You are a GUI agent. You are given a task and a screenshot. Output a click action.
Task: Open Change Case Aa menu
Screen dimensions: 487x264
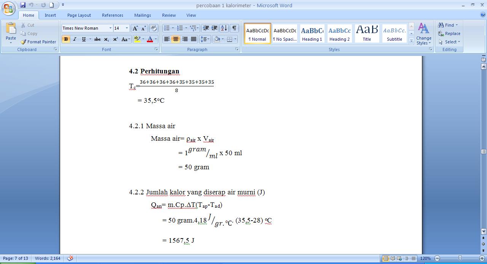pyautogui.click(x=126, y=39)
